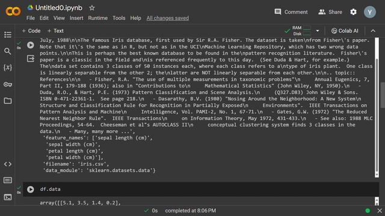The height and width of the screenshot is (216, 385).
Task: Open the Tools menu
Action: (119, 18)
